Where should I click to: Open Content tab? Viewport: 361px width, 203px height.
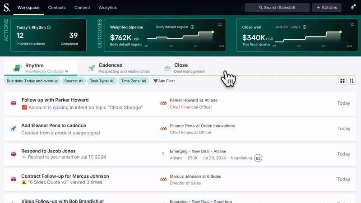click(82, 8)
